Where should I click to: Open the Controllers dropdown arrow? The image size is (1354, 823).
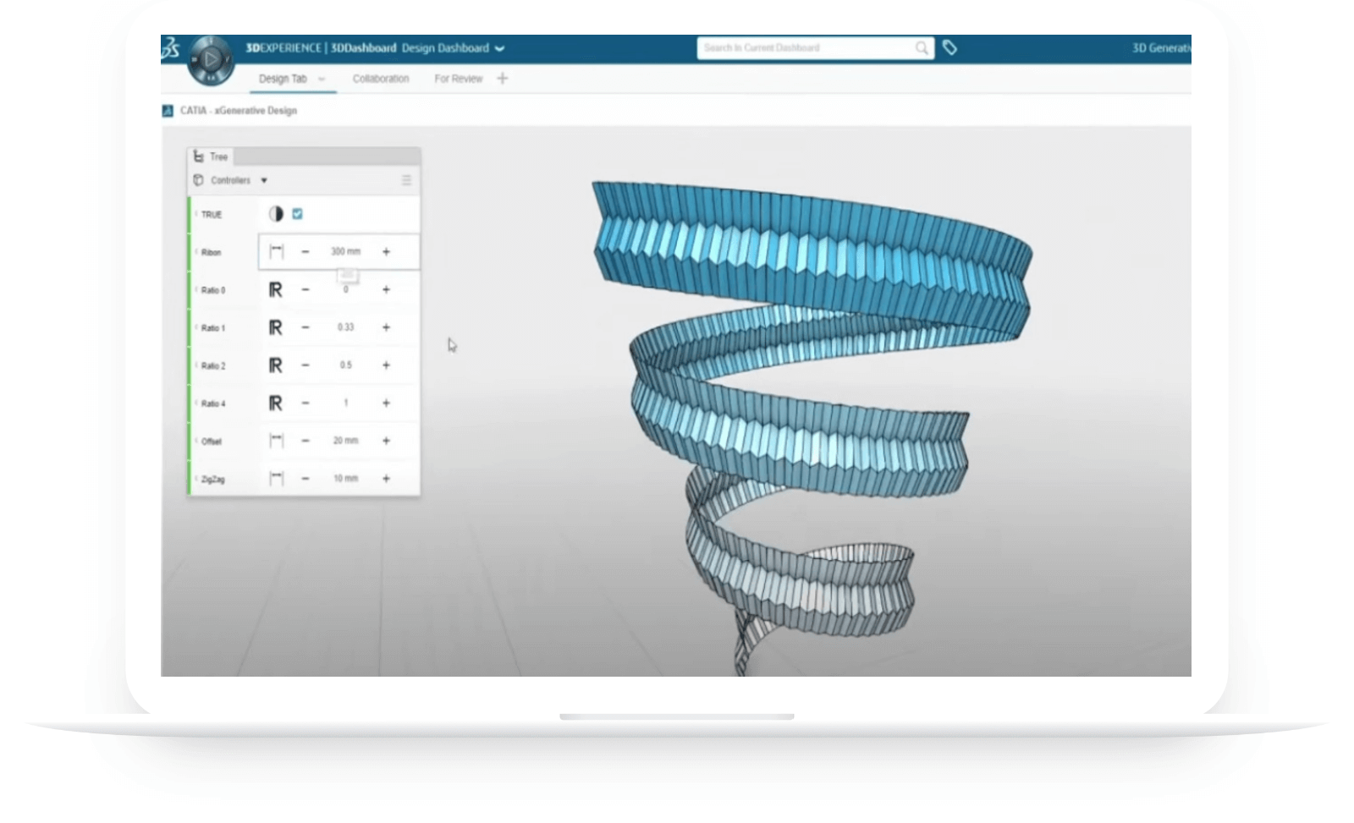click(264, 180)
